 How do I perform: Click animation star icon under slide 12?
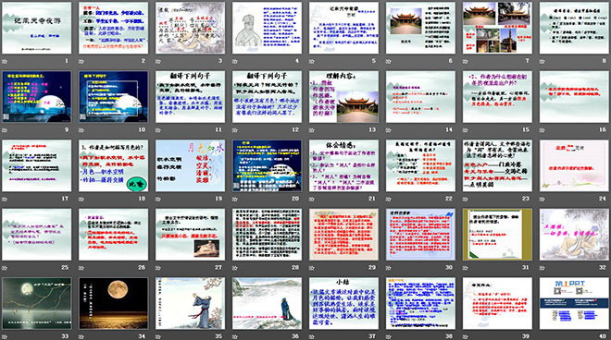pyautogui.click(x=235, y=130)
